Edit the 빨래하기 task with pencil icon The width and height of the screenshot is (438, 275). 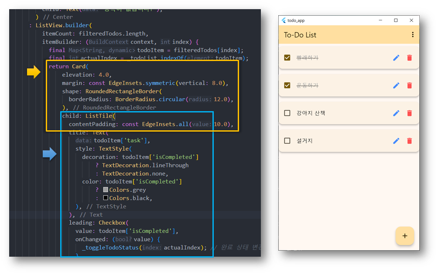tap(396, 58)
